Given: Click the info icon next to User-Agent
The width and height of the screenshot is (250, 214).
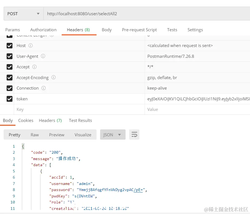Looking at the screenshot, I should tap(43, 56).
